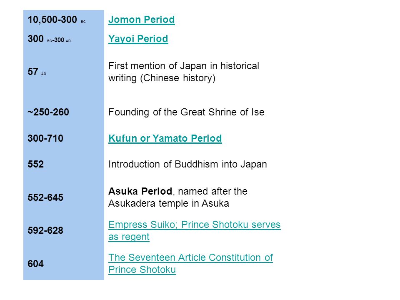Open the Empress Suiko Prince Shotoku link
The image size is (400, 300).
point(195,230)
